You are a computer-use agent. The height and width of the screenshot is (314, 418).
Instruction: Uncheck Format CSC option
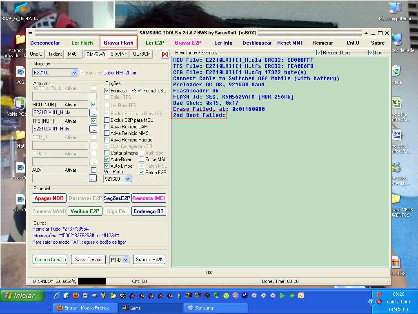coord(140,91)
